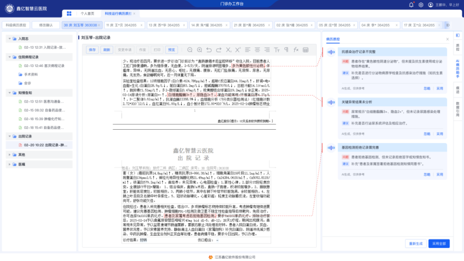Insert a formula with the fx icon
This screenshot has width=464, height=261.
click(296, 50)
